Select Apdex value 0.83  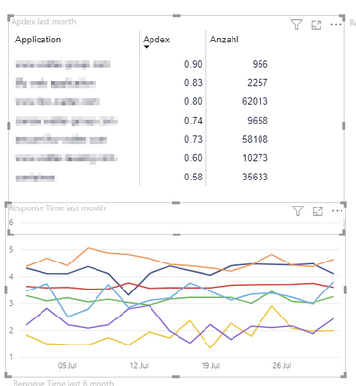point(193,83)
